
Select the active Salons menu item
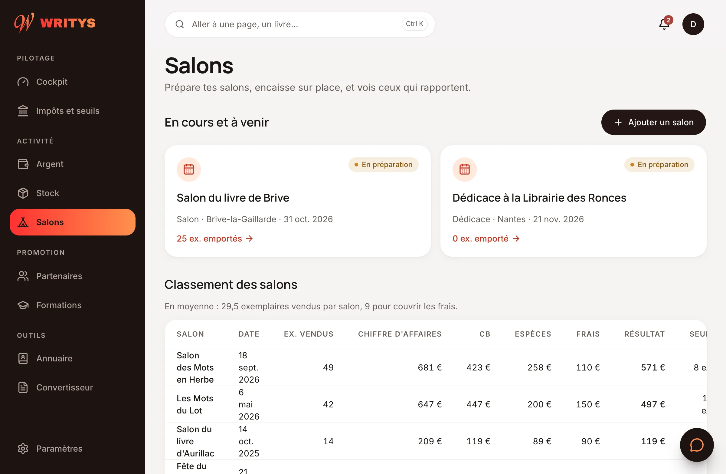pos(73,222)
